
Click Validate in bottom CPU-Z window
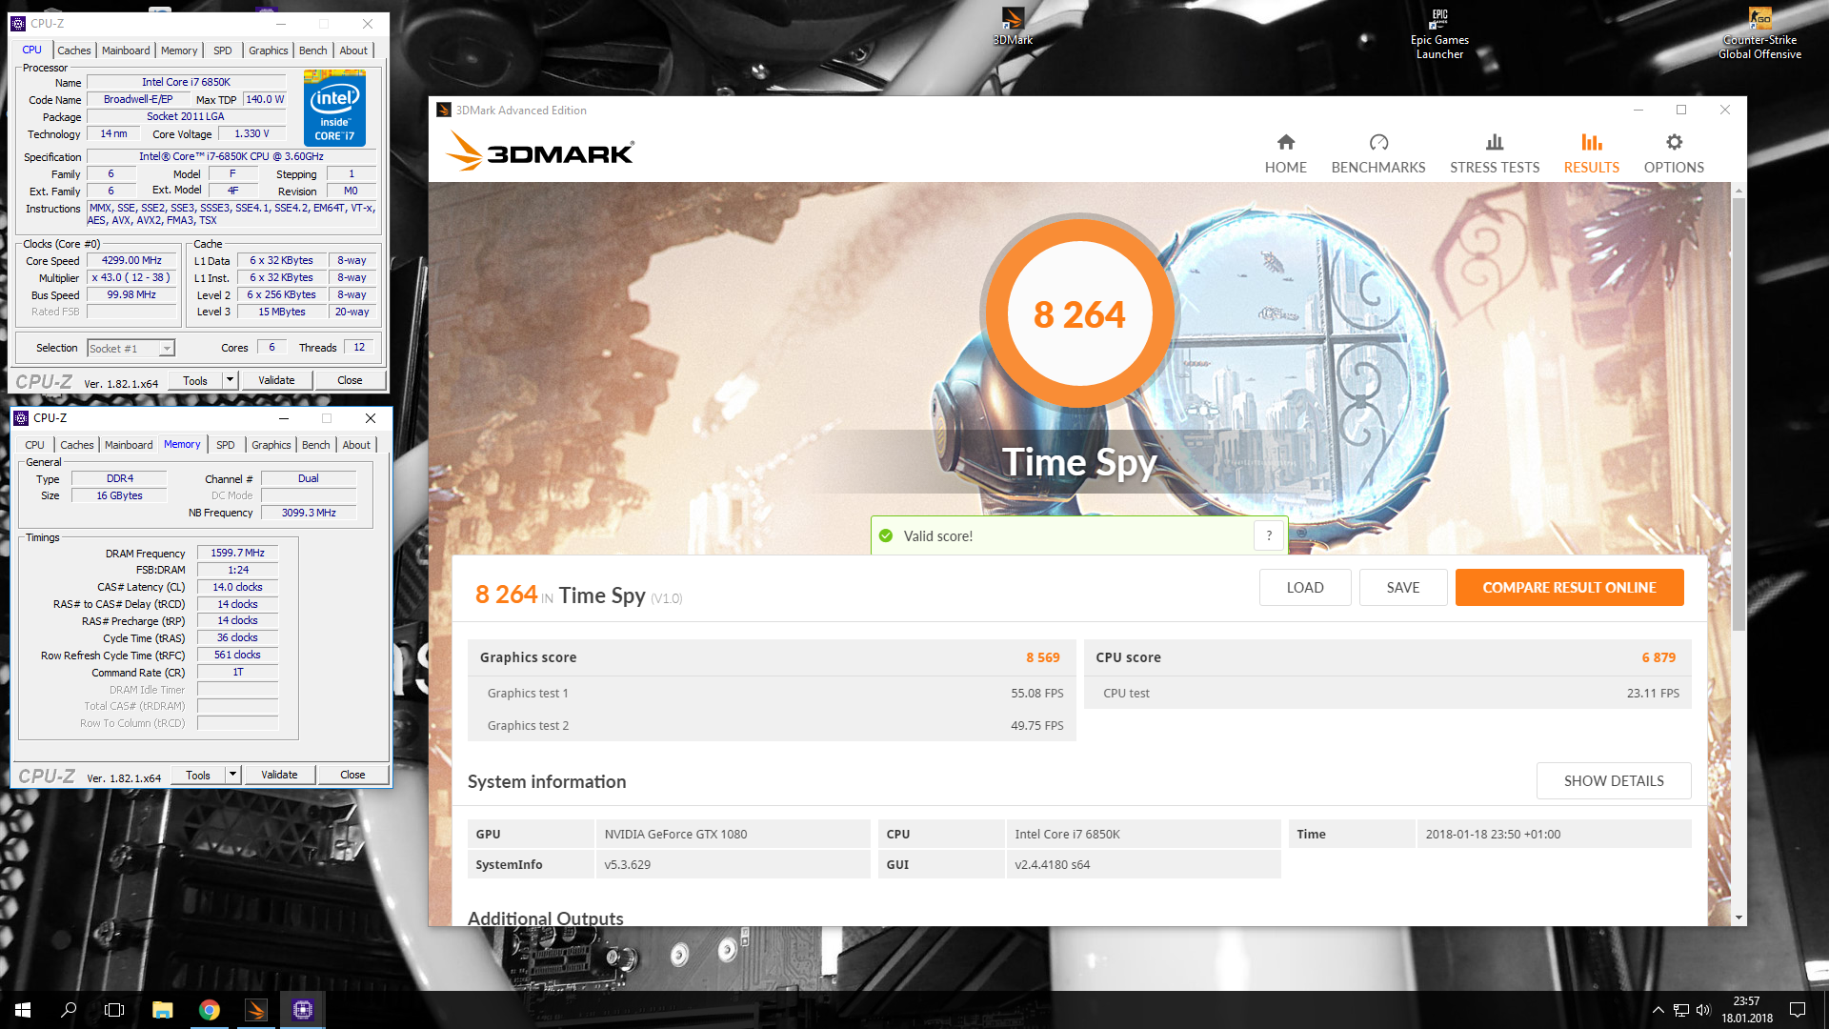[279, 775]
